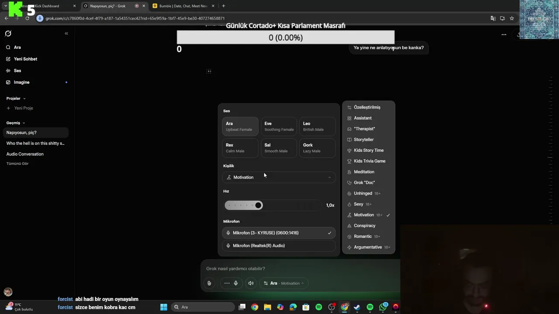Collapse the Geçmiş history section chevron
Viewport: 559px width, 314px height.
[x=24, y=123]
